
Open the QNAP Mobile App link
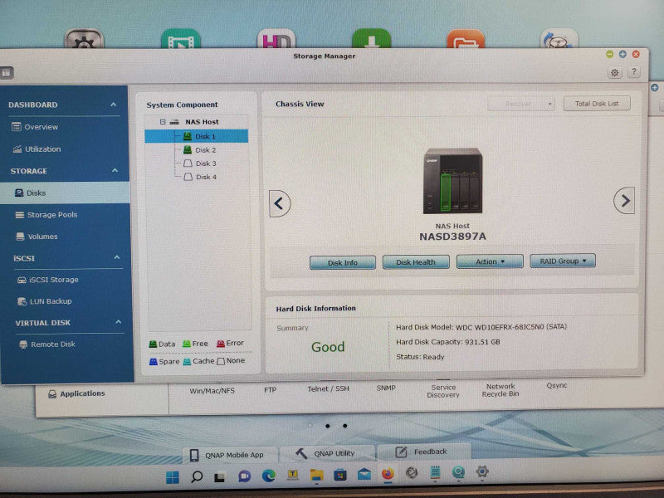(x=231, y=455)
